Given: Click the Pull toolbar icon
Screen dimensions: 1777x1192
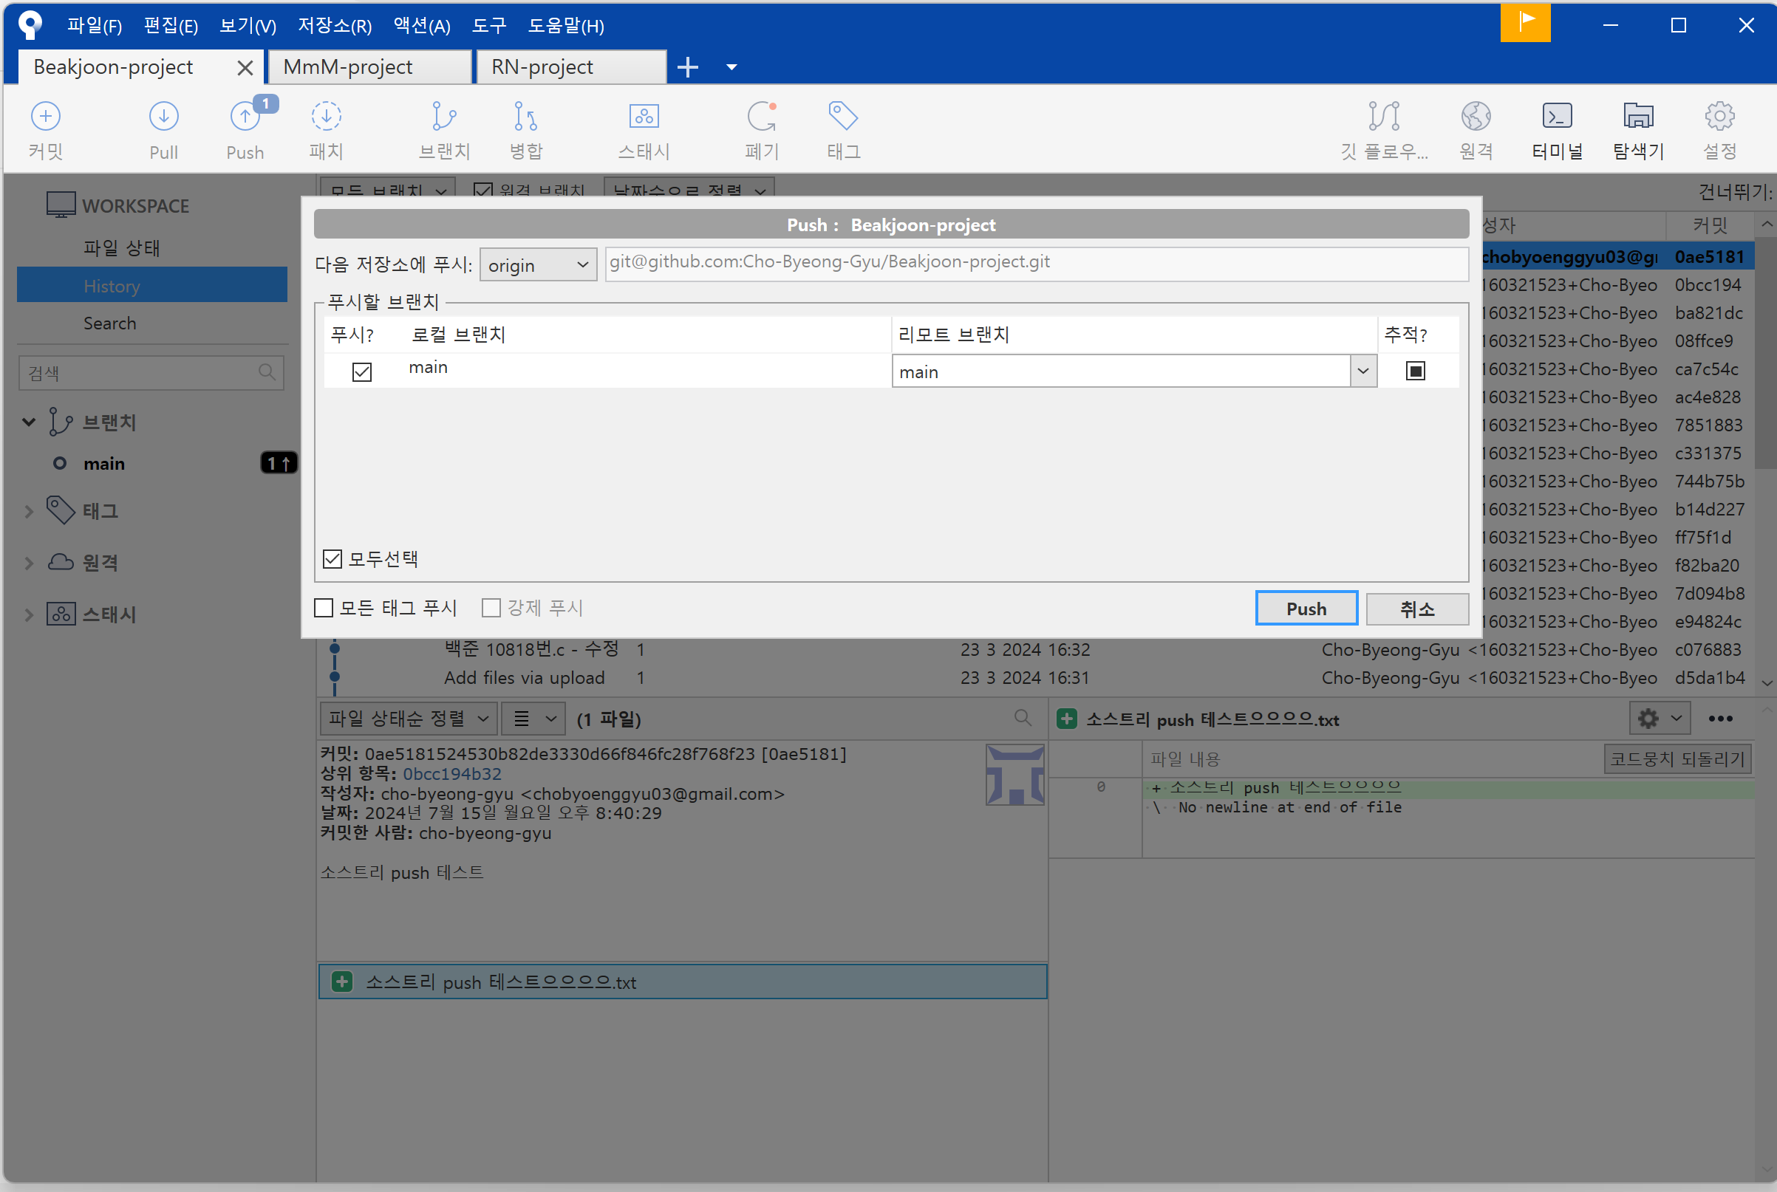Looking at the screenshot, I should click(x=163, y=129).
